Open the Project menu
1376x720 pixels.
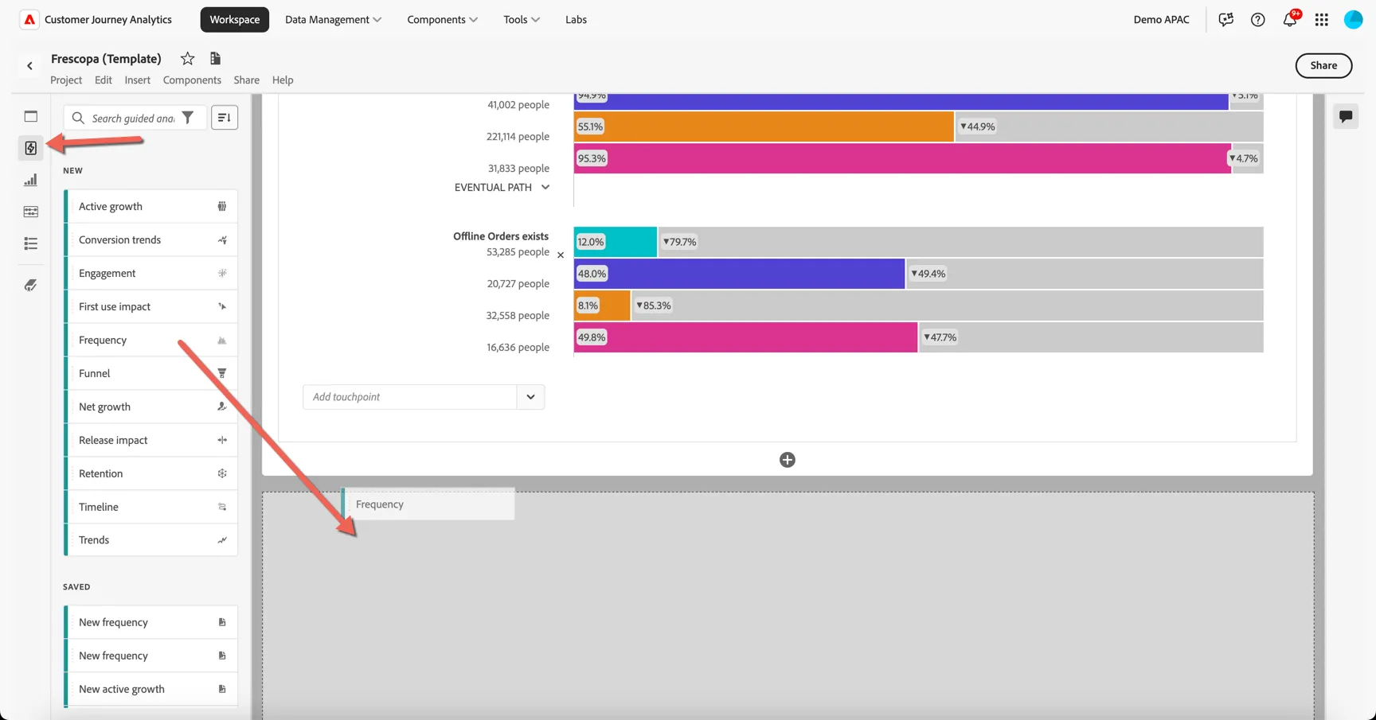point(66,80)
